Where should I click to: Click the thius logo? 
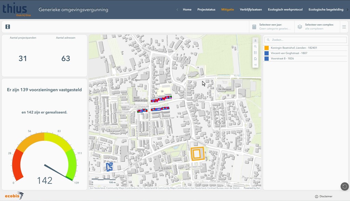[16, 10]
